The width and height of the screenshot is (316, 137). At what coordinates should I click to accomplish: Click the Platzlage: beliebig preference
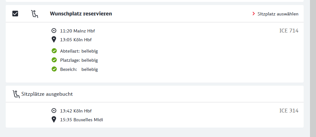click(79, 60)
